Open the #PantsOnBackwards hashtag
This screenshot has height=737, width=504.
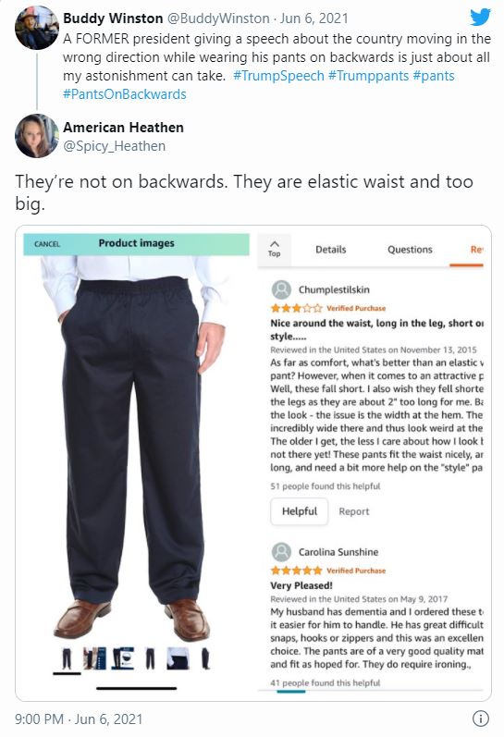[x=125, y=94]
